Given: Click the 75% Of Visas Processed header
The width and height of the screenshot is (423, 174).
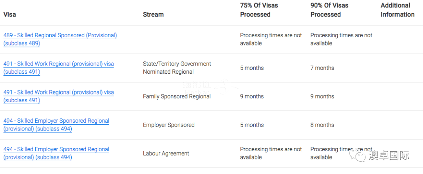Looking at the screenshot, I should (x=259, y=10).
